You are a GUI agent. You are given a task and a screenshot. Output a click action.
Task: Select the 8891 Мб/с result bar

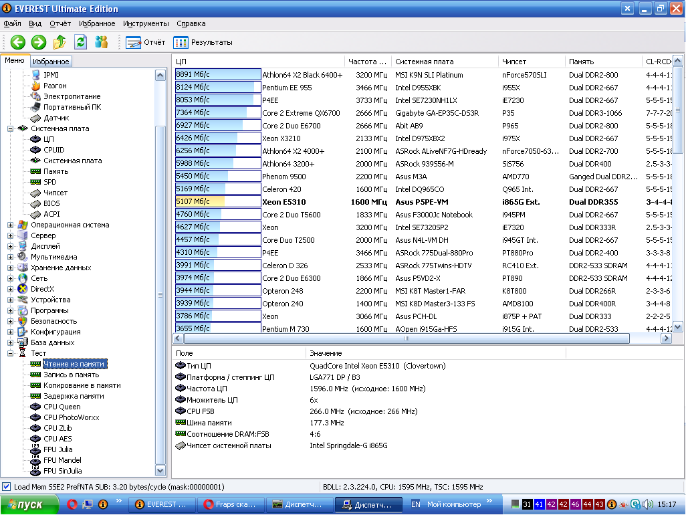point(218,75)
